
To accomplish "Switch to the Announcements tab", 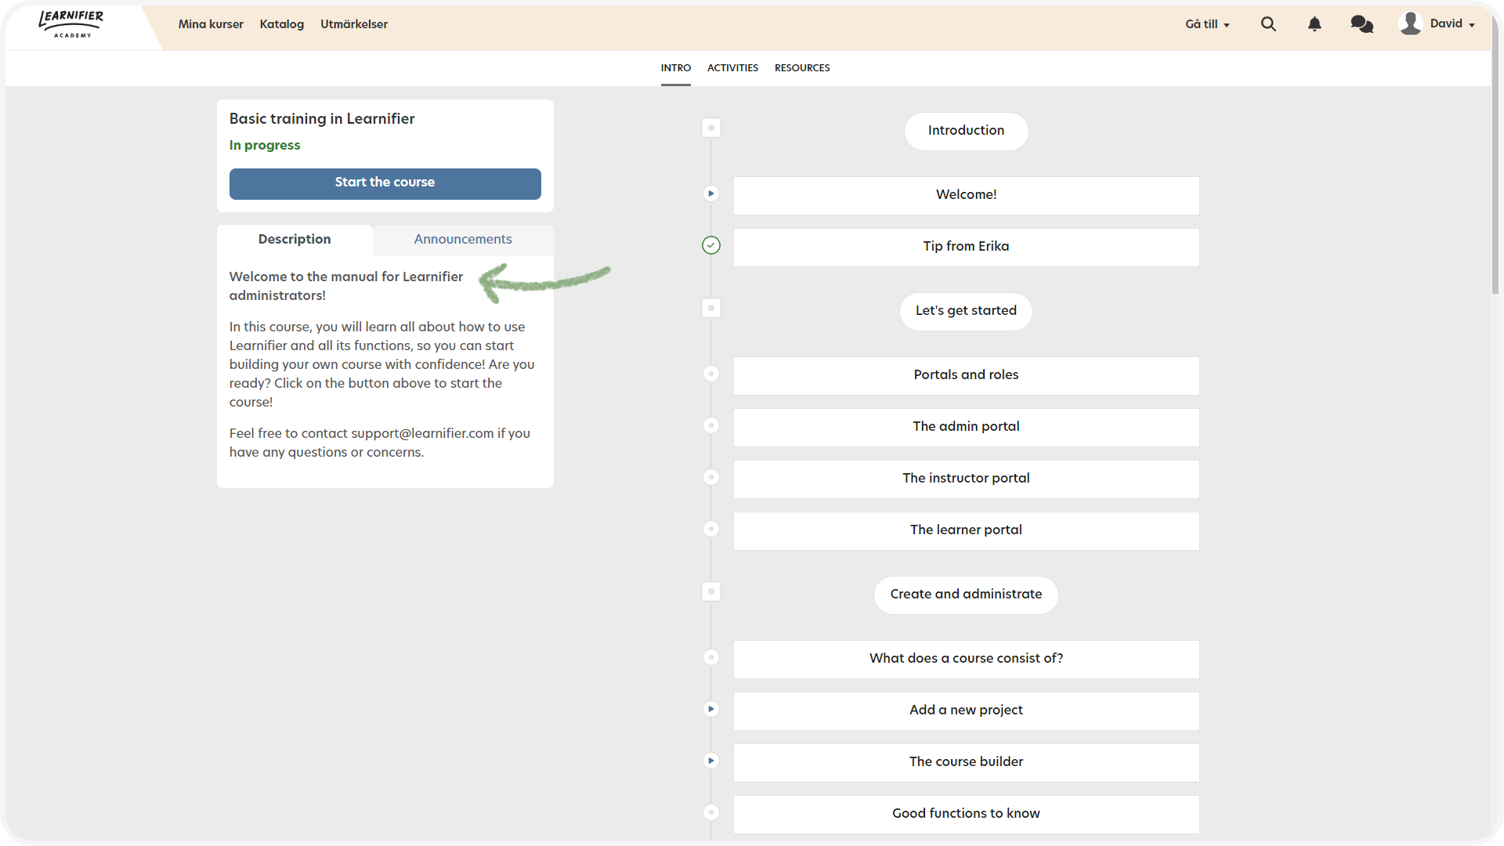I will (x=463, y=240).
